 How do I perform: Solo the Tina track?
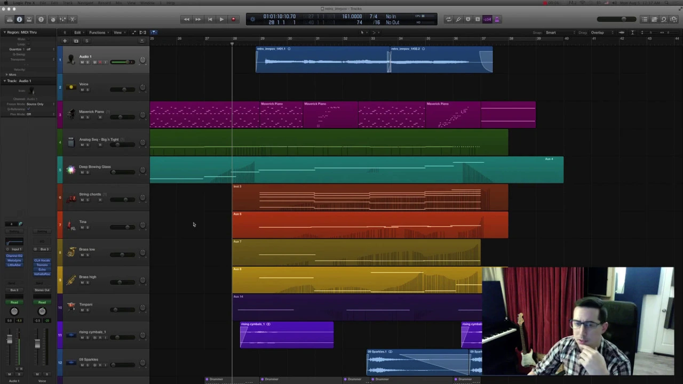click(x=88, y=228)
